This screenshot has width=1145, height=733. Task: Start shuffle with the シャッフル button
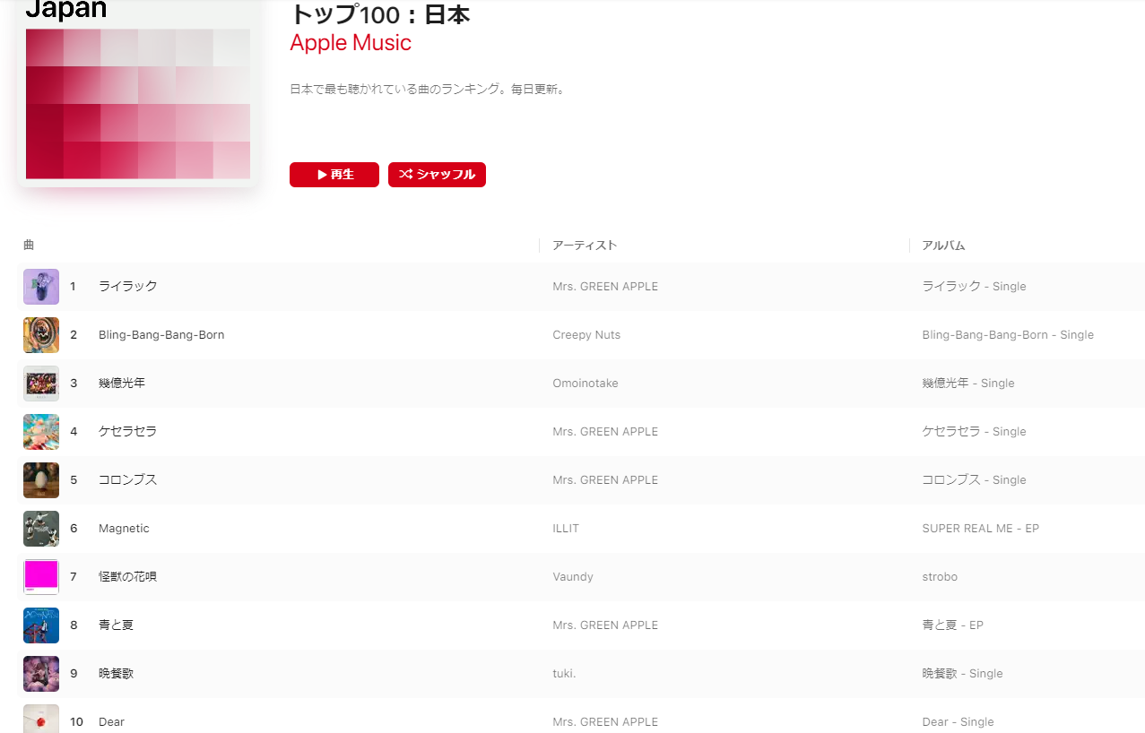pos(437,175)
